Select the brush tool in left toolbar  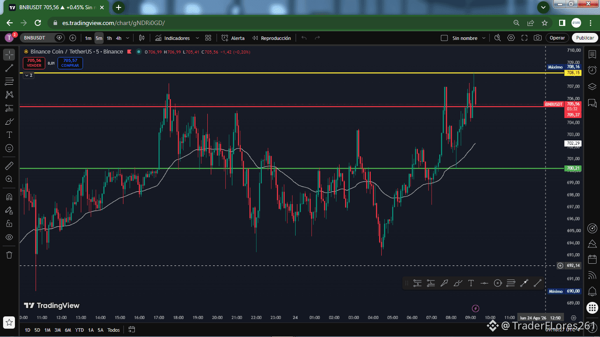(9, 121)
